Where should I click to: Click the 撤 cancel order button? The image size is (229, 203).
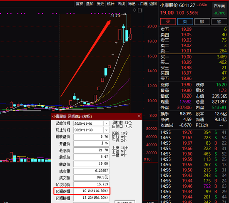tap(202, 22)
